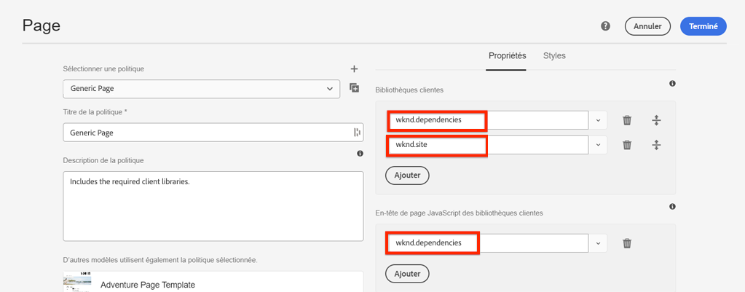
Task: Delete the wknd.site client library
Action: click(626, 145)
